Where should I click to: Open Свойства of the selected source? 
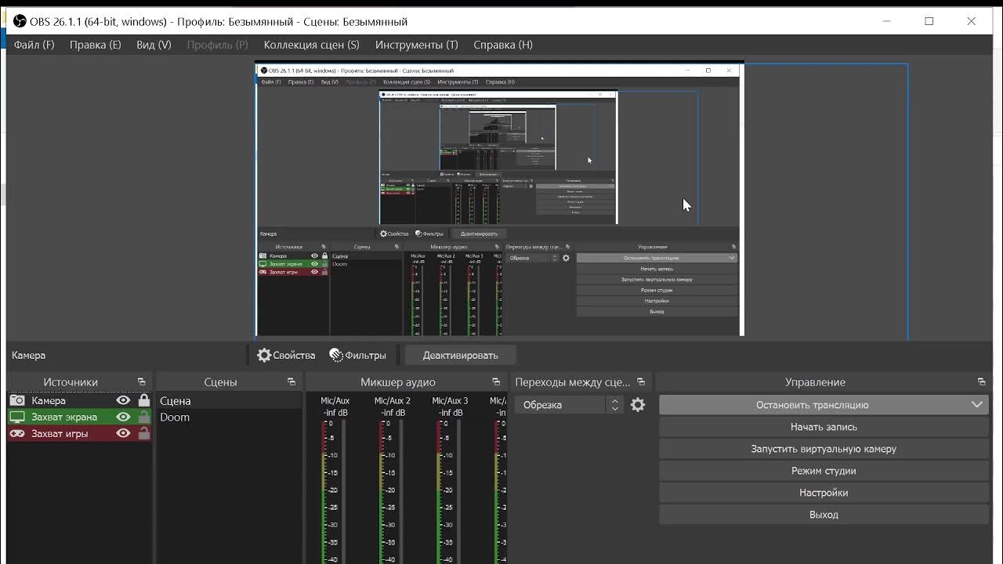point(287,355)
